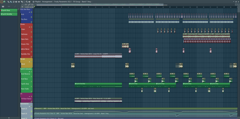Select the Paint brush tool
This screenshot has height=119, width=240.
11,2
